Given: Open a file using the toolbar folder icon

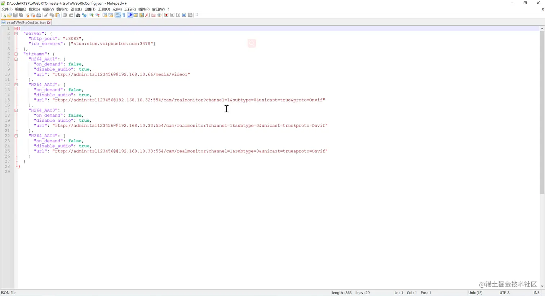Looking at the screenshot, I should click(x=9, y=15).
